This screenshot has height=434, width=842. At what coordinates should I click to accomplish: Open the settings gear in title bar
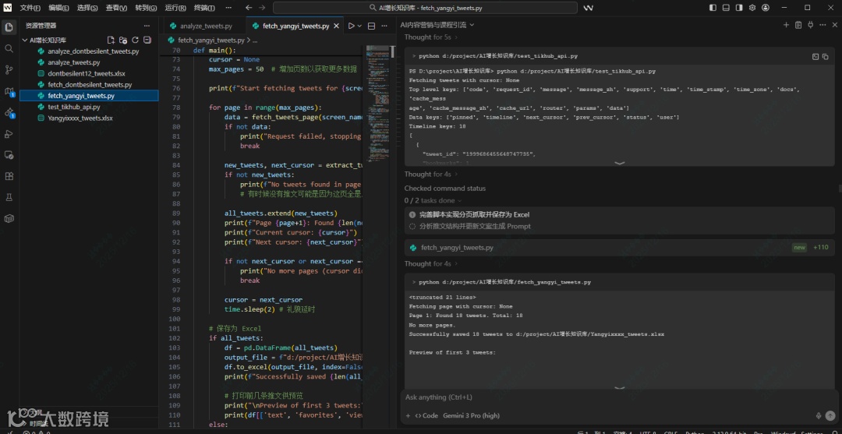[x=752, y=8]
